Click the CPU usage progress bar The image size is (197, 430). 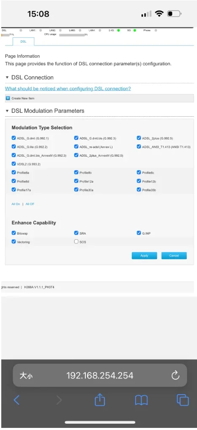(x=72, y=35)
